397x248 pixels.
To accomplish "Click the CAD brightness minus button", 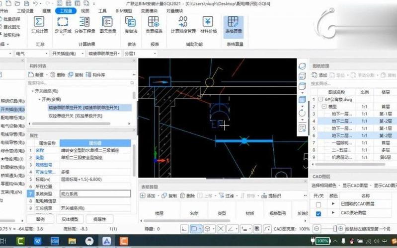I will point(317,229).
